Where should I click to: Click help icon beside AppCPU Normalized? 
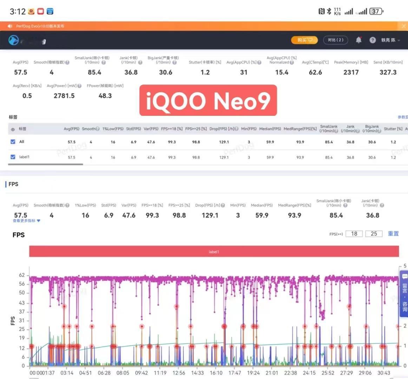(292, 62)
